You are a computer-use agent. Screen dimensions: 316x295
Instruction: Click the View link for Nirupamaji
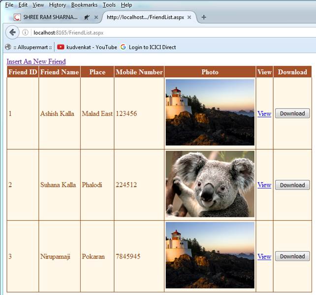pos(264,256)
